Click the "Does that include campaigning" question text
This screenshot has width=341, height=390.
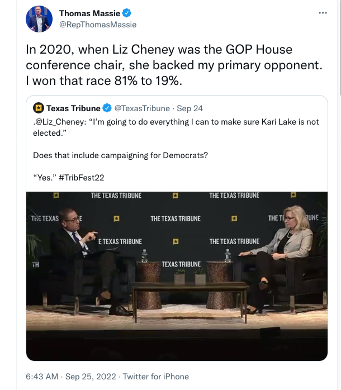click(x=120, y=155)
